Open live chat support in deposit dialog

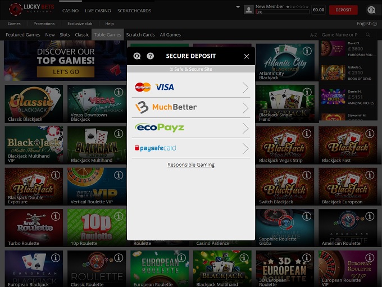click(x=137, y=56)
